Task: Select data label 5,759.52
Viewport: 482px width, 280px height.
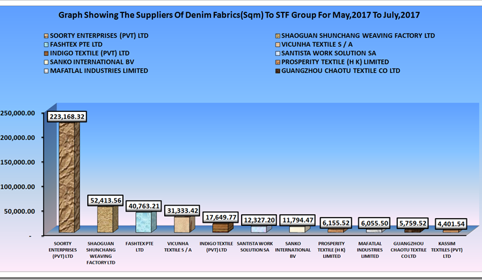Action: pyautogui.click(x=413, y=224)
